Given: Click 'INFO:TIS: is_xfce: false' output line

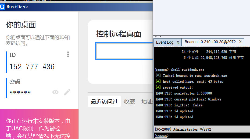Looking at the screenshot, I should (x=179, y=105).
